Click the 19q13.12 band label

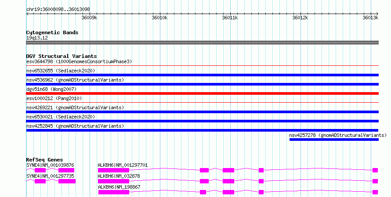tap(37, 38)
